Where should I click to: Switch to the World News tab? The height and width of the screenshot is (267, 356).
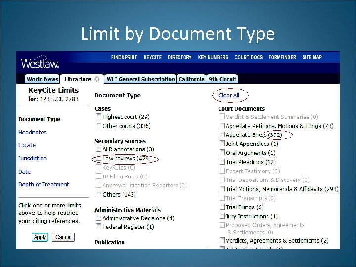pyautogui.click(x=42, y=79)
